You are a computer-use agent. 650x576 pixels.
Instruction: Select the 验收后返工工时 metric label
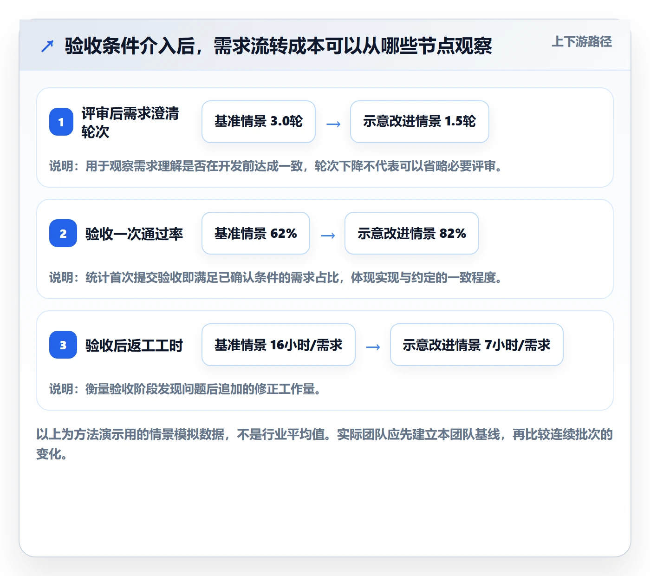[x=134, y=345]
